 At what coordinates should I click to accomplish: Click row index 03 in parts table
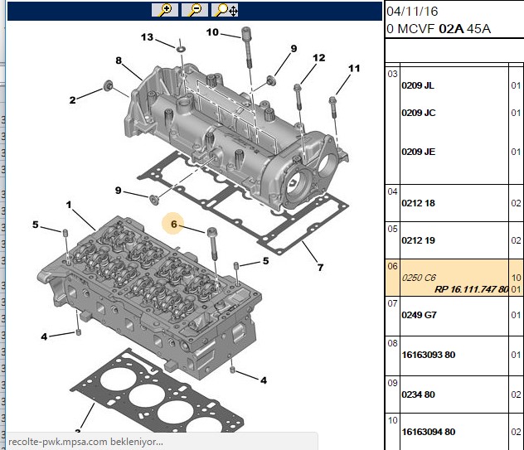point(392,74)
